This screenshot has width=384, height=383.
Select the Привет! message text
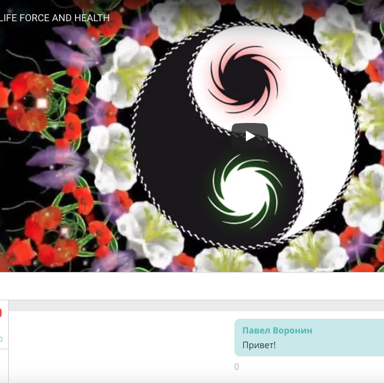259,345
